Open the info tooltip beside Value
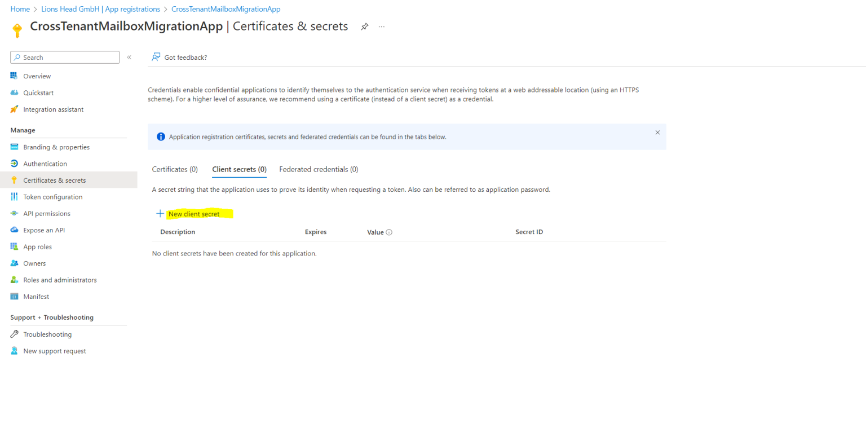Image resolution: width=866 pixels, height=423 pixels. click(x=390, y=232)
